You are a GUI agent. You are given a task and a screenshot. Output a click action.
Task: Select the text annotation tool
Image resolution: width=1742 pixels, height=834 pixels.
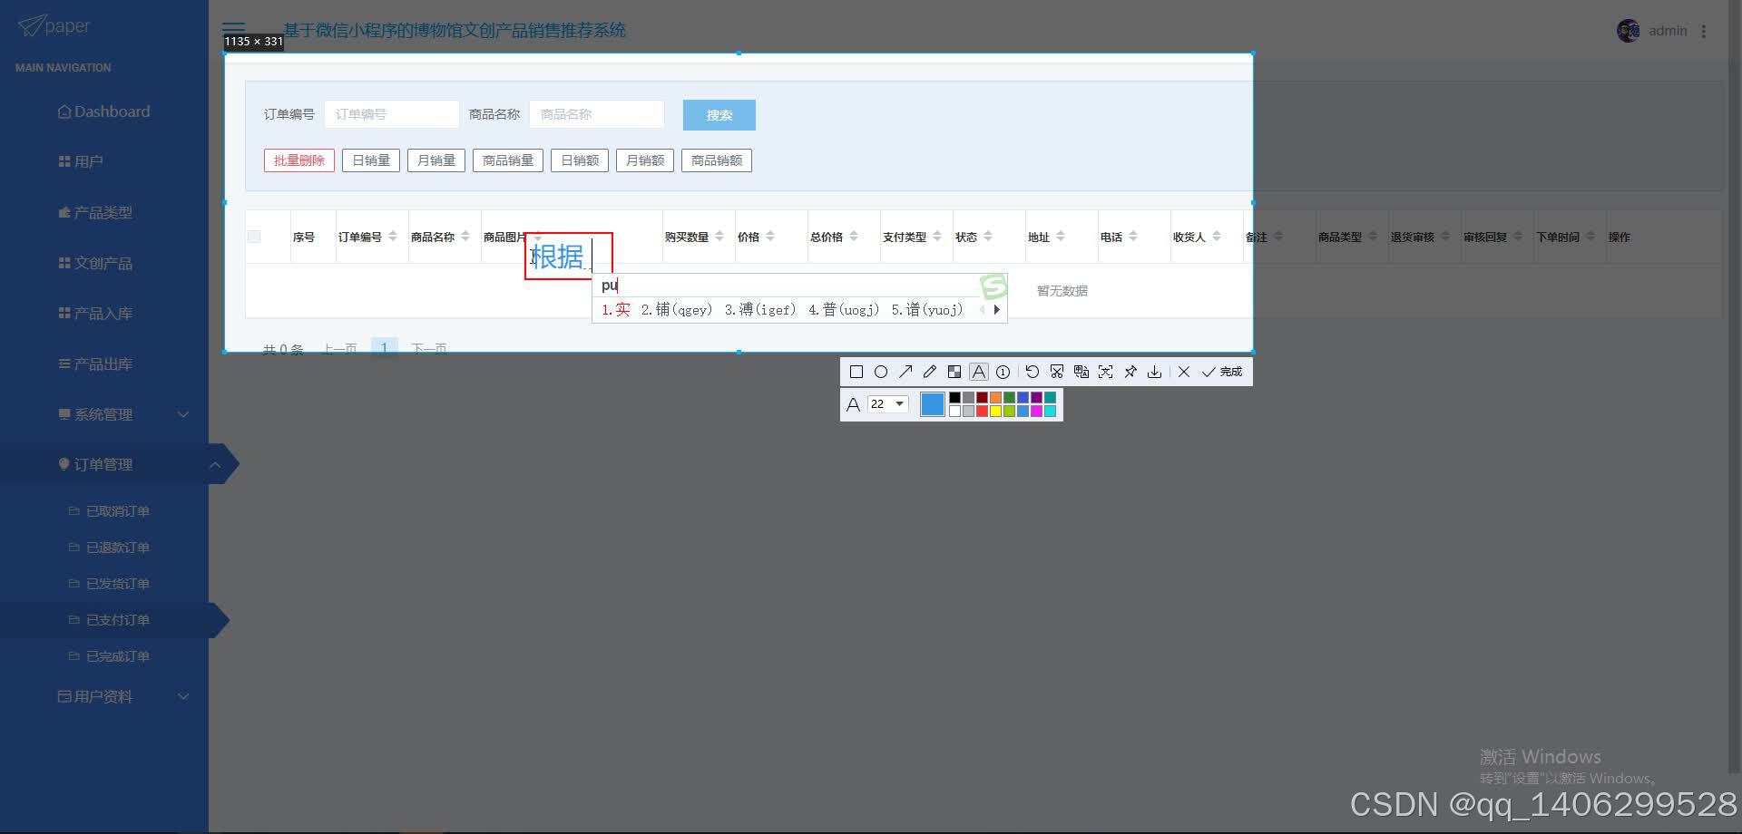tap(979, 372)
